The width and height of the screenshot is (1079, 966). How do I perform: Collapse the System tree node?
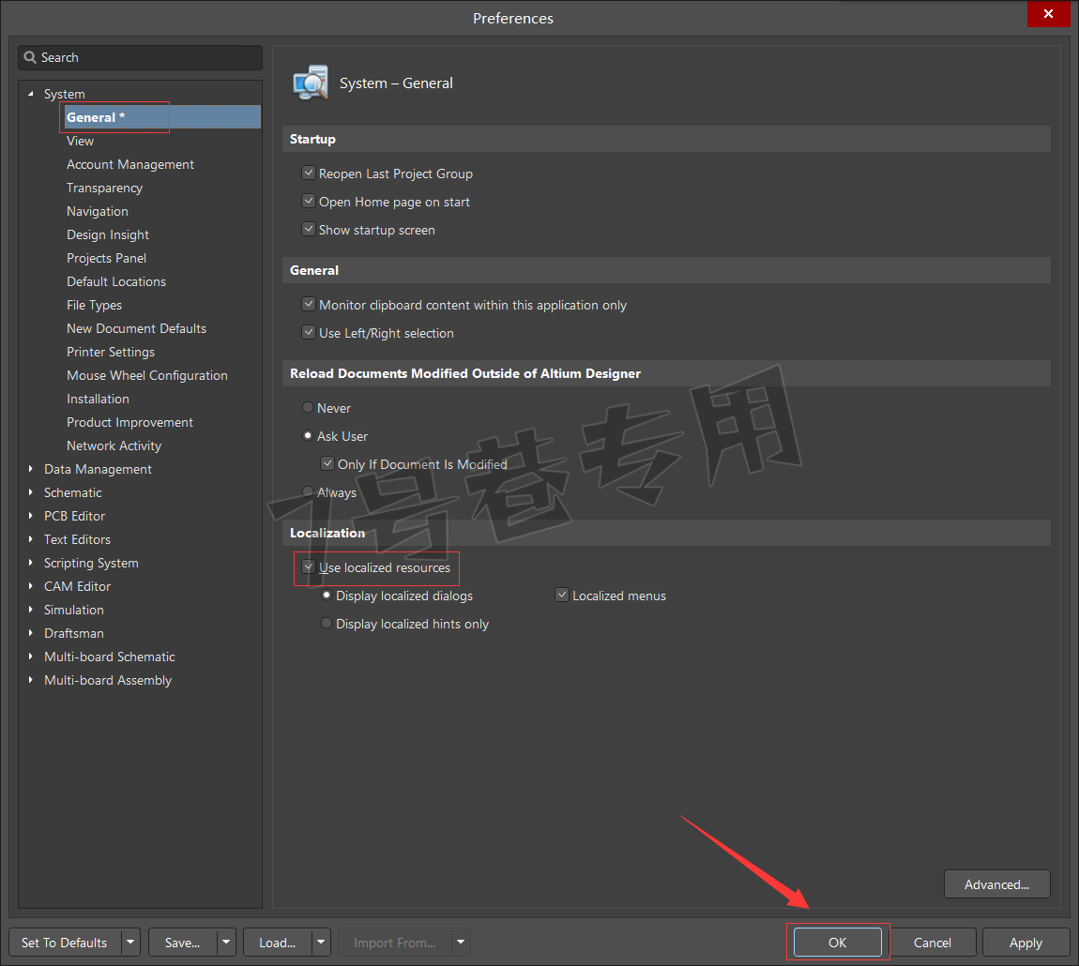[30, 94]
